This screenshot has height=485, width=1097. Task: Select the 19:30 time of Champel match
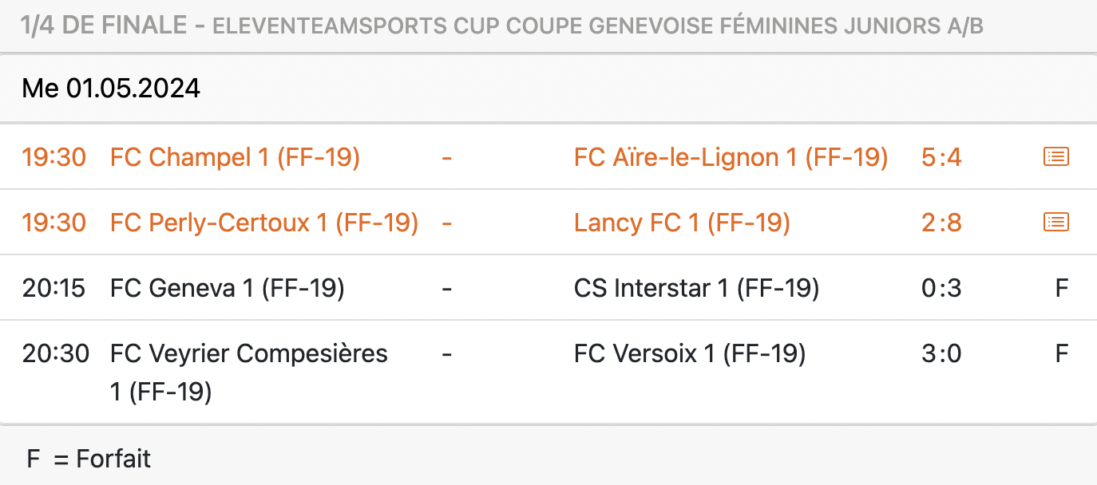point(53,158)
